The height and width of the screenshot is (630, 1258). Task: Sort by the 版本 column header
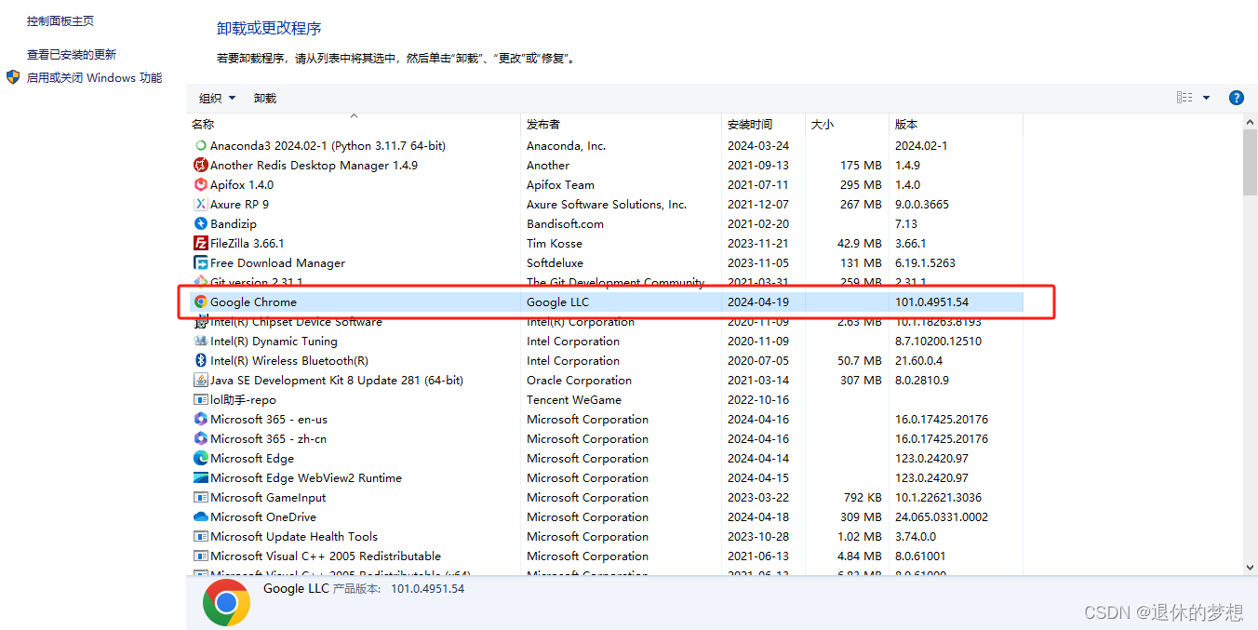[956, 124]
